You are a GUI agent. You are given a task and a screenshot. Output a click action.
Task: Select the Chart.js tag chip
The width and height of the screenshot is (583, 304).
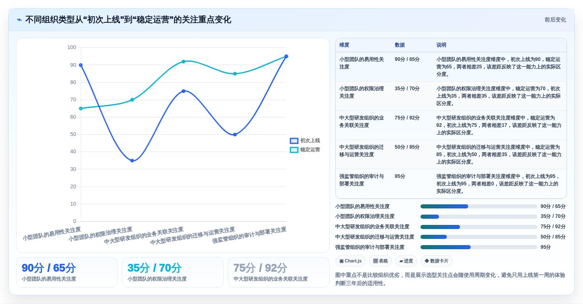[351, 261]
